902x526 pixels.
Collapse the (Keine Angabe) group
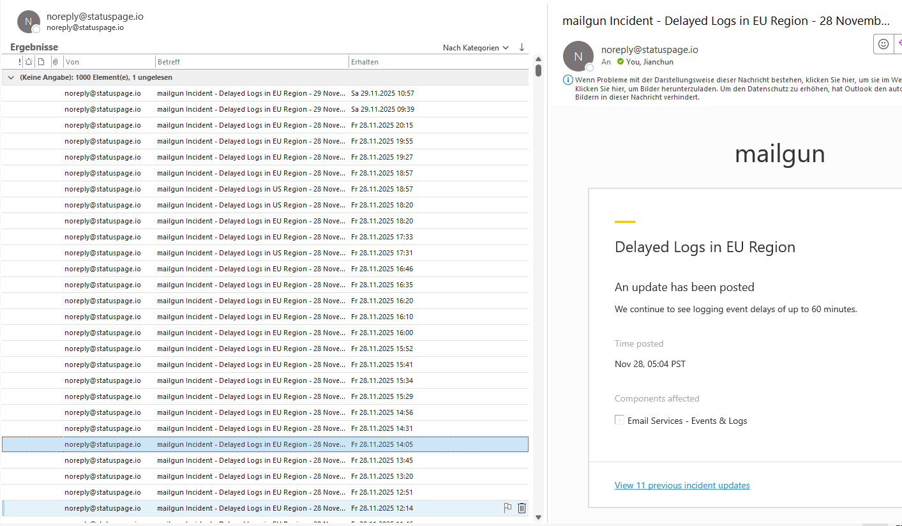coord(11,77)
